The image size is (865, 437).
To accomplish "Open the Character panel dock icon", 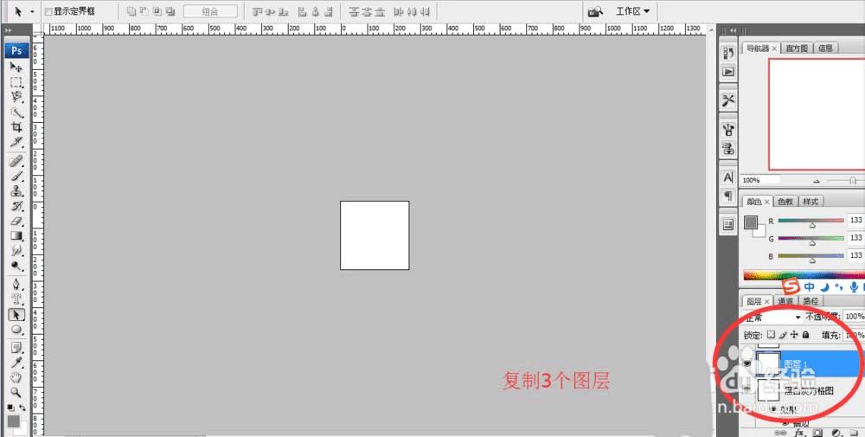I will 728,177.
